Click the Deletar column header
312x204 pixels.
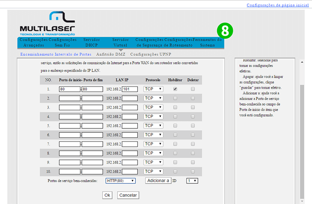pos(193,80)
